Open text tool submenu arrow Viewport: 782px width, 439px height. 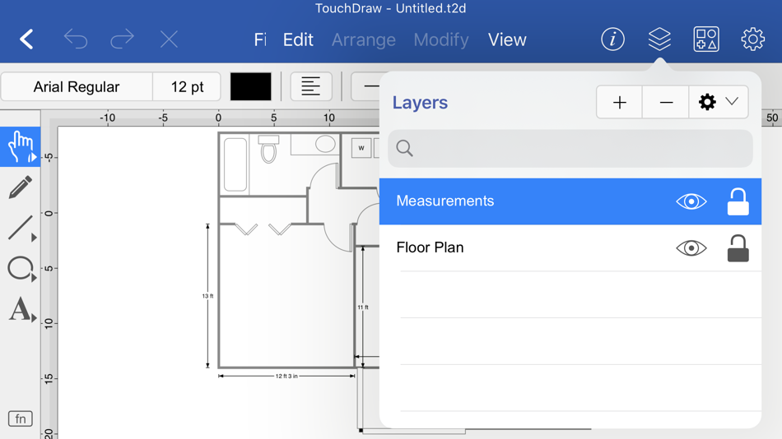point(34,317)
